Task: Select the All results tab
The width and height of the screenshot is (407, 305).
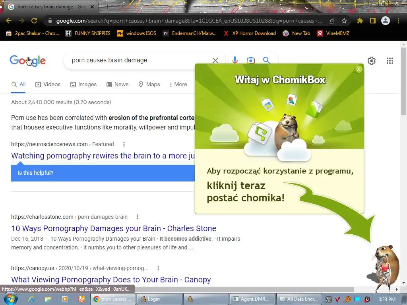Action: pos(18,85)
